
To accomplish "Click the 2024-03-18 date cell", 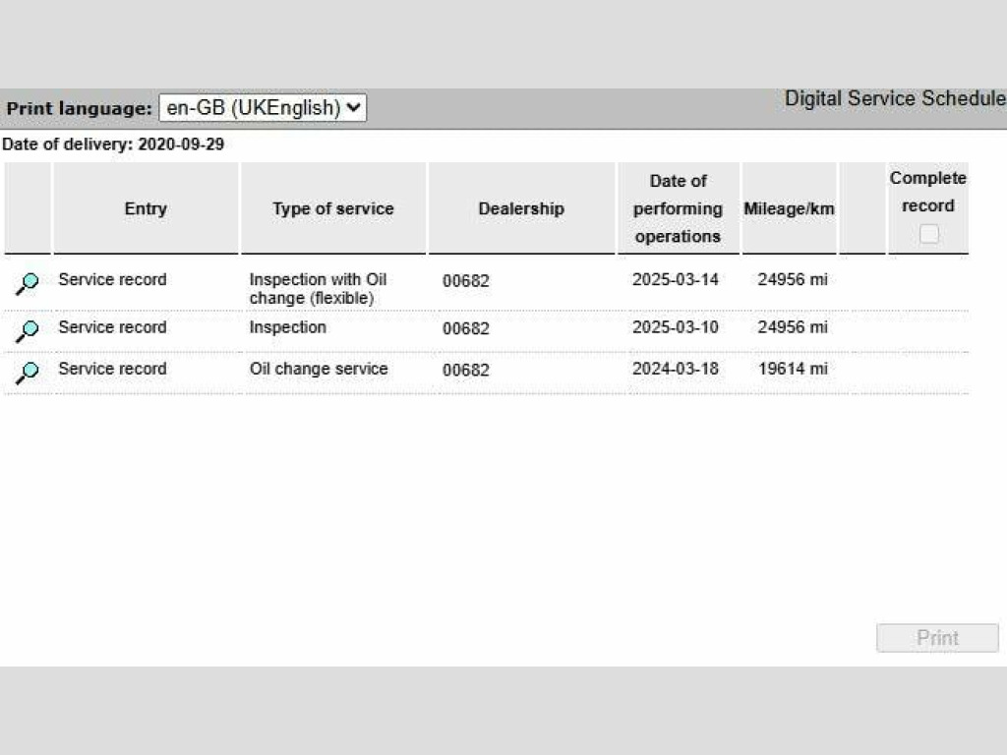I will 676,369.
